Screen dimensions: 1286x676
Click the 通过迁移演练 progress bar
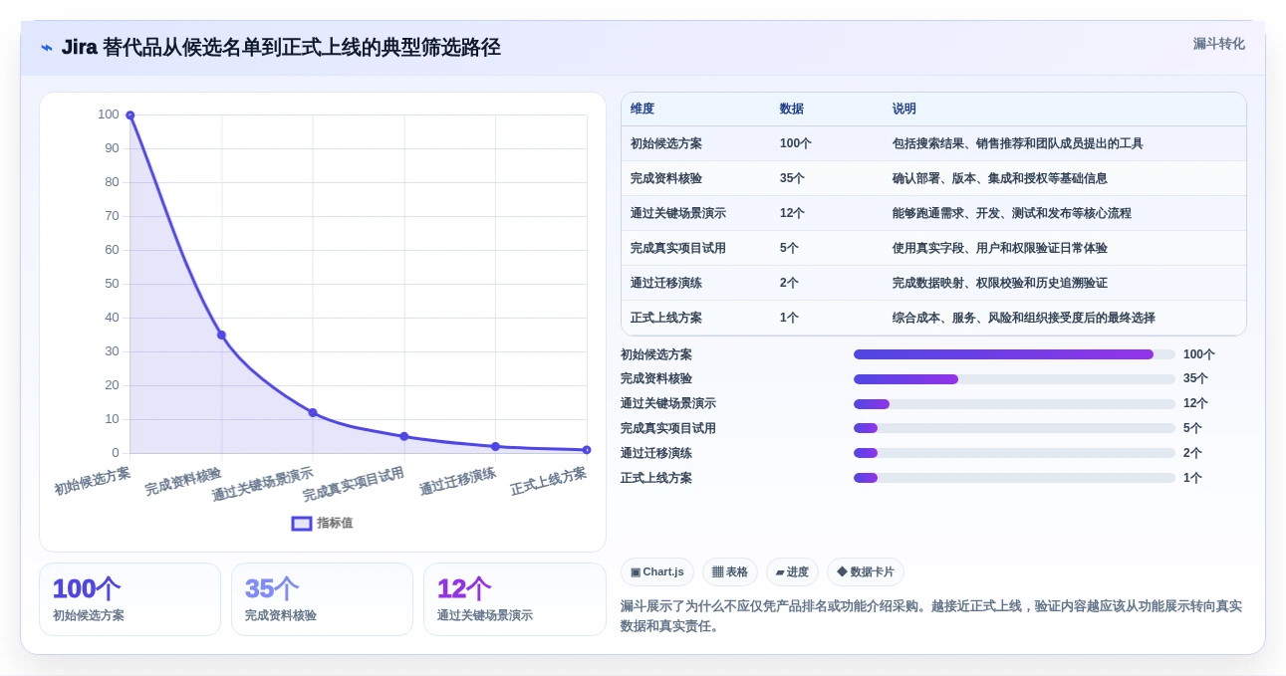point(1014,453)
